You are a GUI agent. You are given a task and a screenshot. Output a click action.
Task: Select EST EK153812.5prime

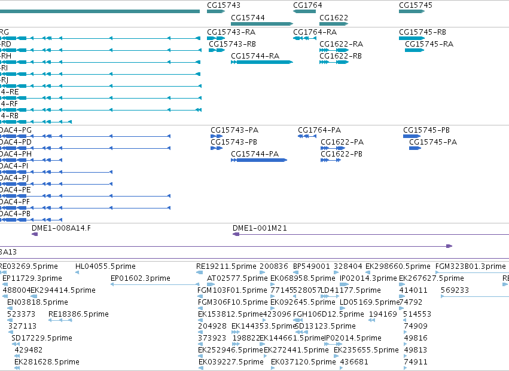coord(230,315)
